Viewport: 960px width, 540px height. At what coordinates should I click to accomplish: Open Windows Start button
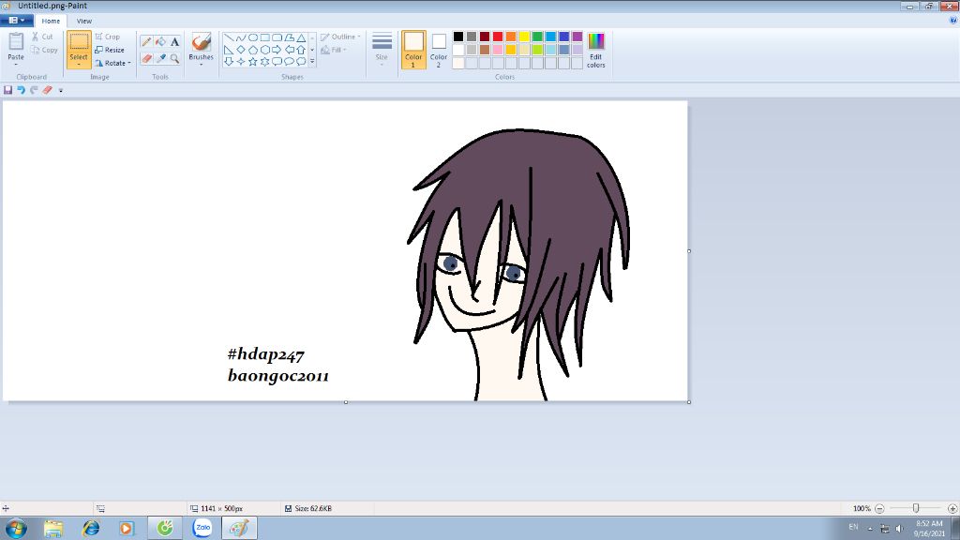click(x=15, y=528)
